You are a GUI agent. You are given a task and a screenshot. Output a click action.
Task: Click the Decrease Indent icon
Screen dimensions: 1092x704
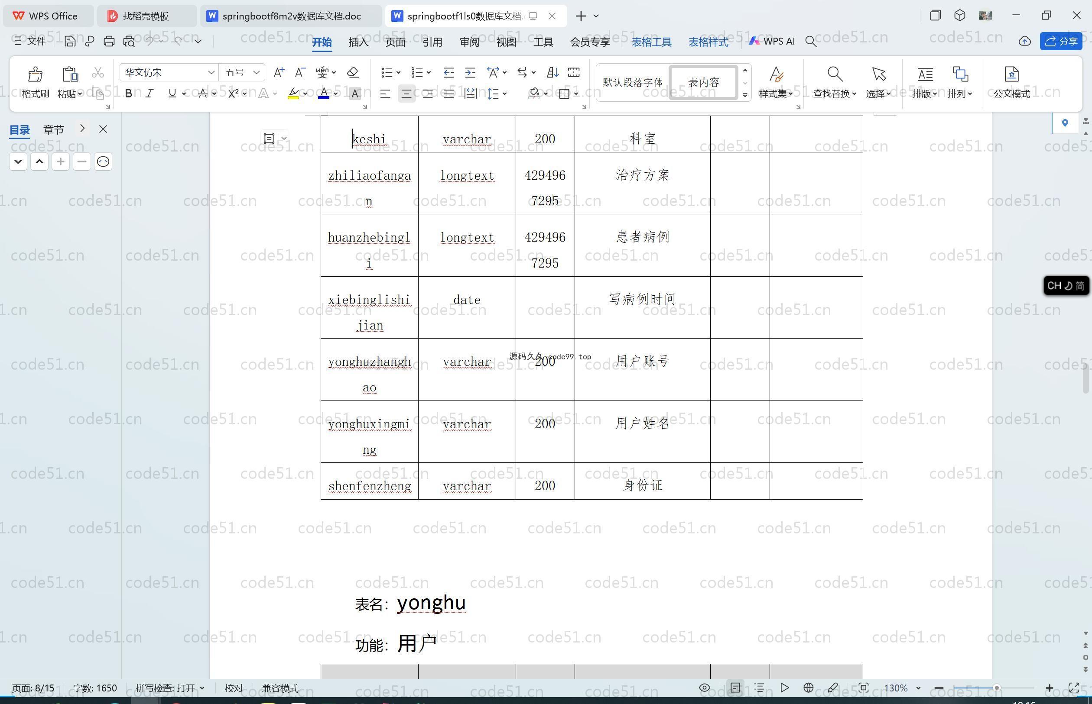coord(448,72)
